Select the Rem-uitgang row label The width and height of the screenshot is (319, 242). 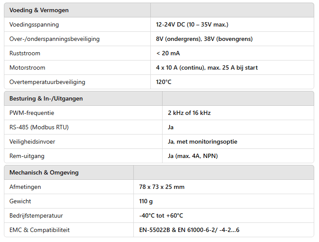coord(27,156)
